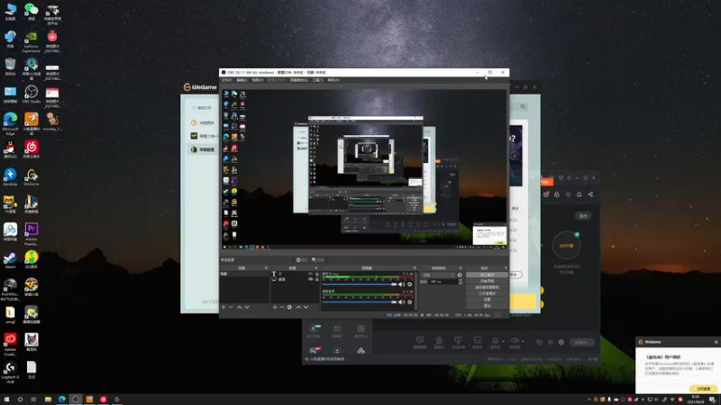Click the Exit (退出) button in OBS Controls
The image size is (721, 405).
coord(487,306)
